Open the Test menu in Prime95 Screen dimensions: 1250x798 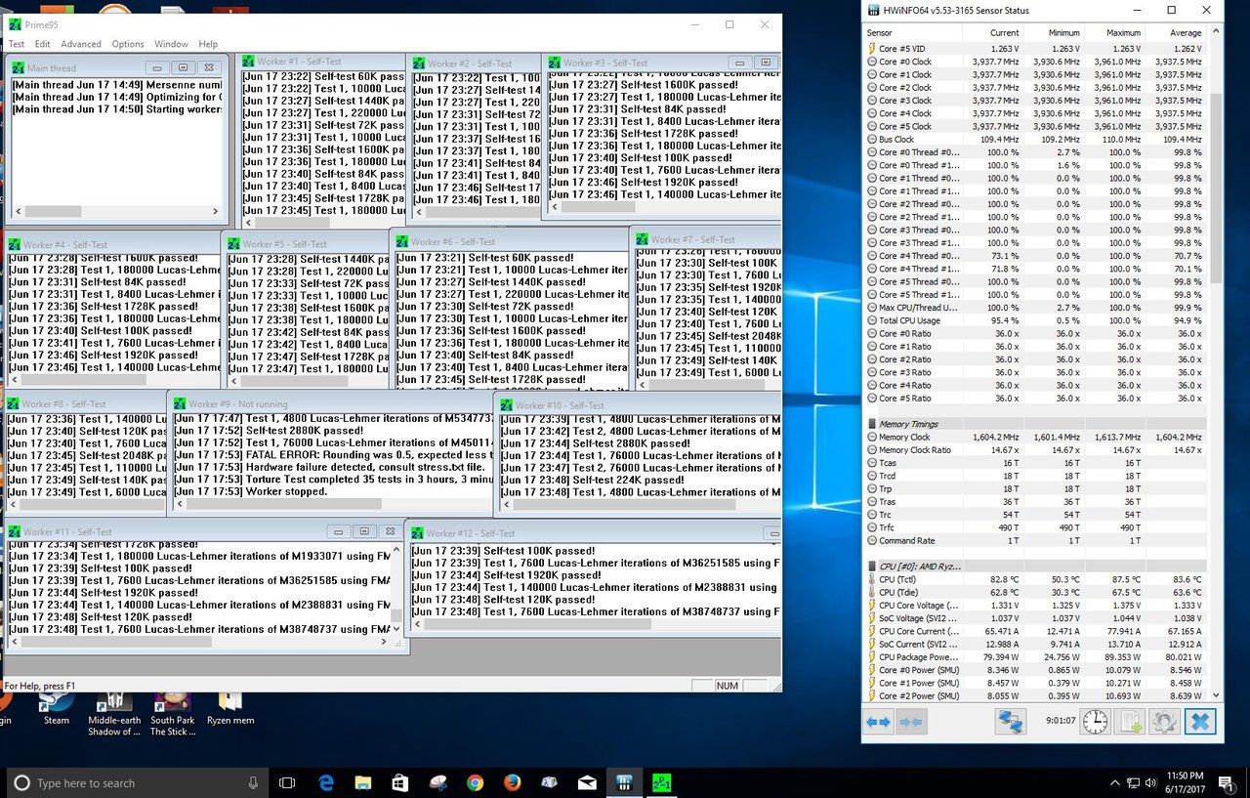click(x=17, y=44)
